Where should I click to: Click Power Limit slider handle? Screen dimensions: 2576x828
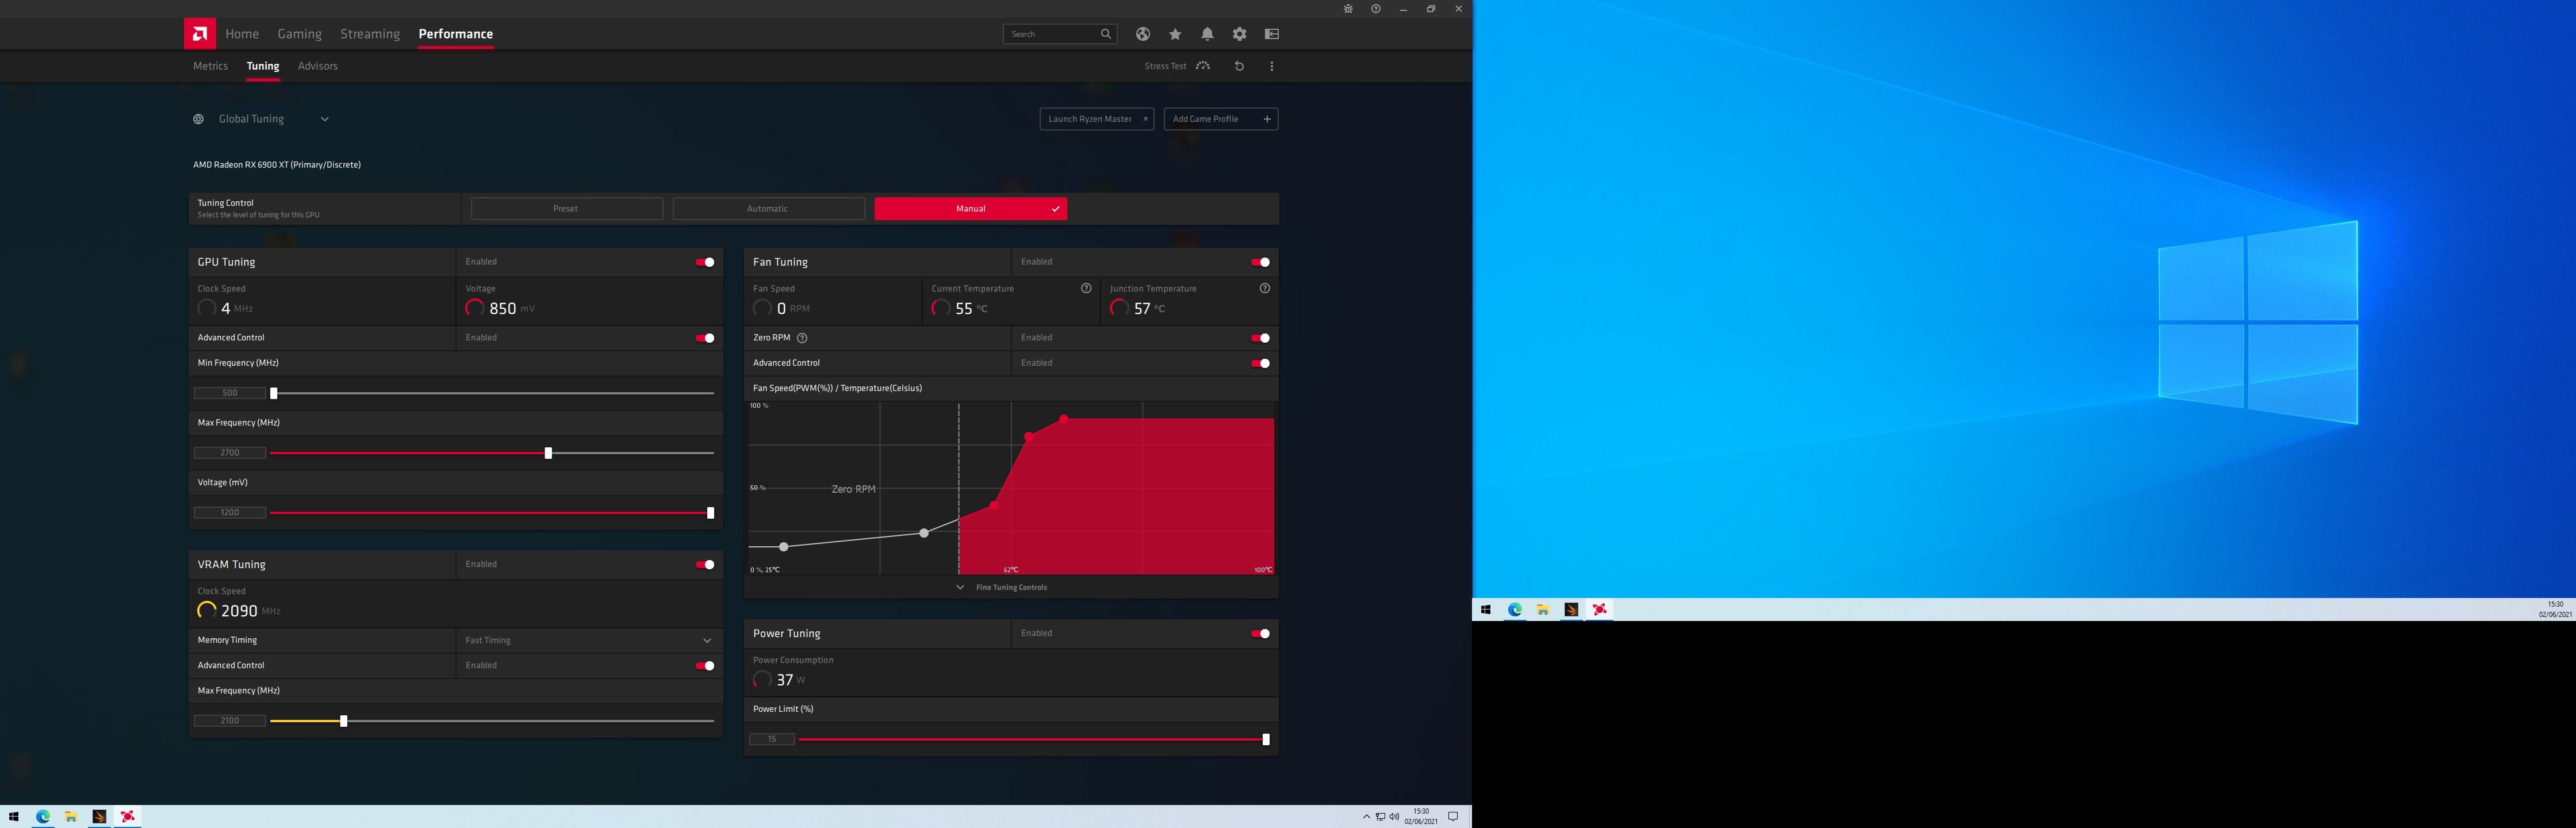pos(1266,740)
